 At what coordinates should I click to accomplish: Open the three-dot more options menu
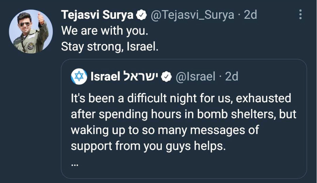tap(300, 14)
